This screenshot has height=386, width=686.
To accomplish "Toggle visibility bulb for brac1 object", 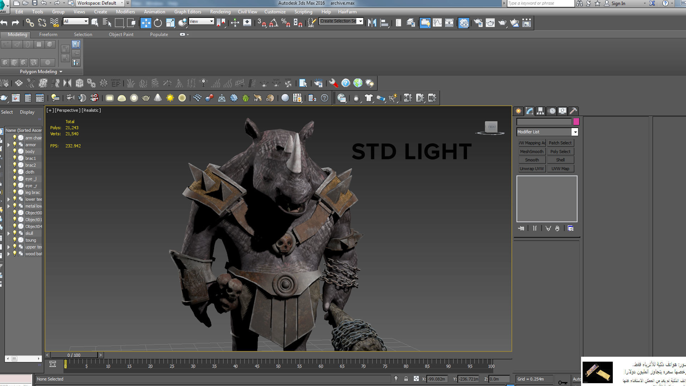I will 15,158.
